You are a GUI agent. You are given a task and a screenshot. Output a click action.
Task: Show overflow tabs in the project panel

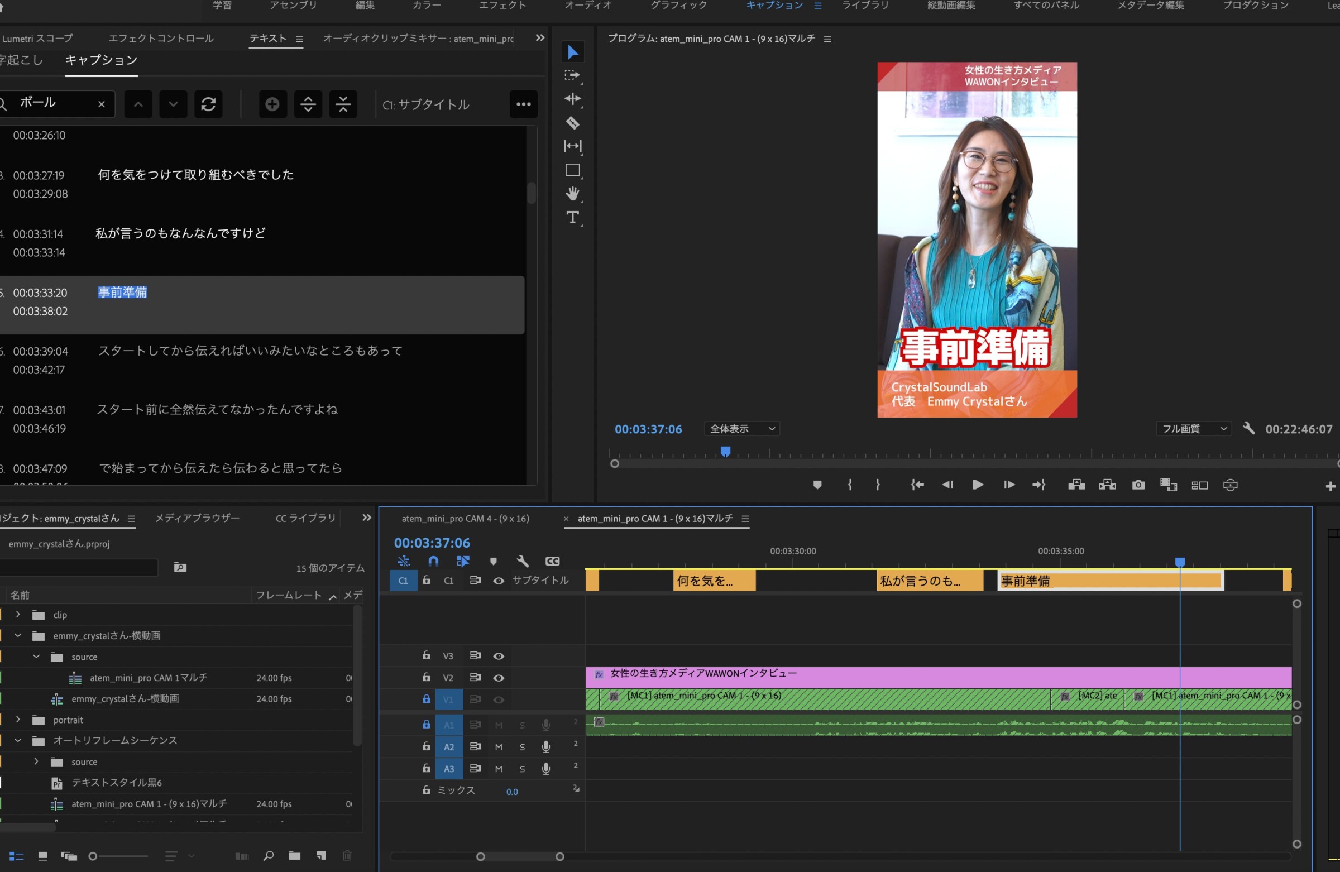[x=366, y=518]
